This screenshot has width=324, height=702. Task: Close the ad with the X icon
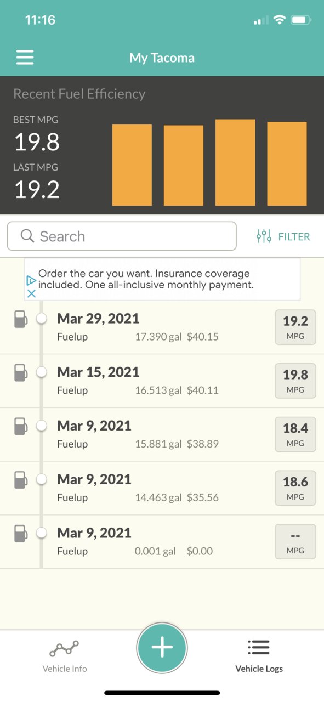click(32, 293)
